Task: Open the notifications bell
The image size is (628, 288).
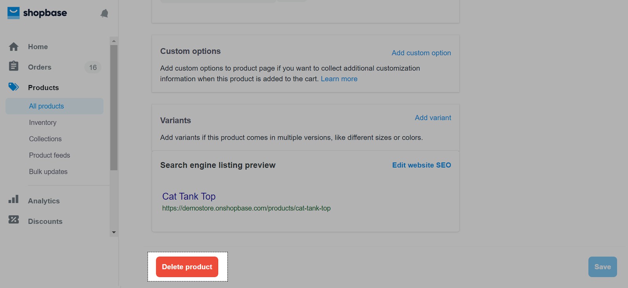Action: [104, 14]
